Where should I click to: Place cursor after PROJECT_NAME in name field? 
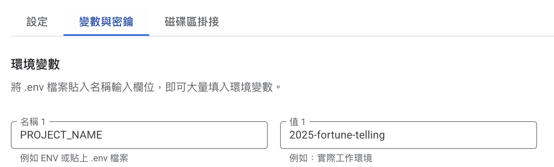103,135
